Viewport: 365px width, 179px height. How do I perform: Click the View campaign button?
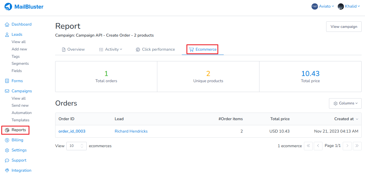344,27
